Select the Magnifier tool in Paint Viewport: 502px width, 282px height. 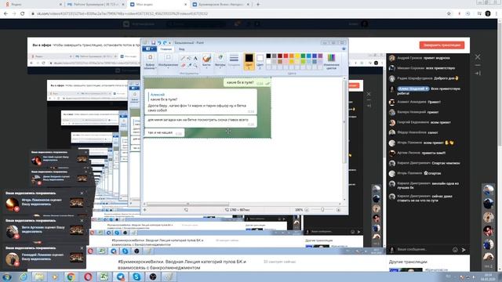coord(195,65)
